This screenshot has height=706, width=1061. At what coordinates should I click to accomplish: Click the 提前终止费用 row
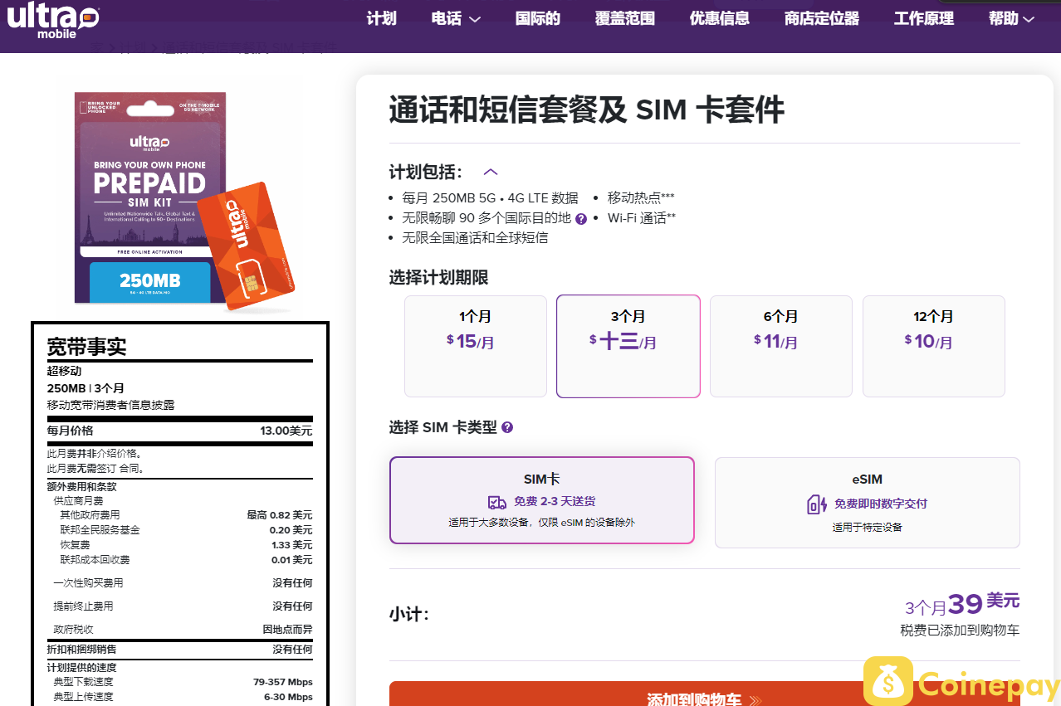(183, 606)
